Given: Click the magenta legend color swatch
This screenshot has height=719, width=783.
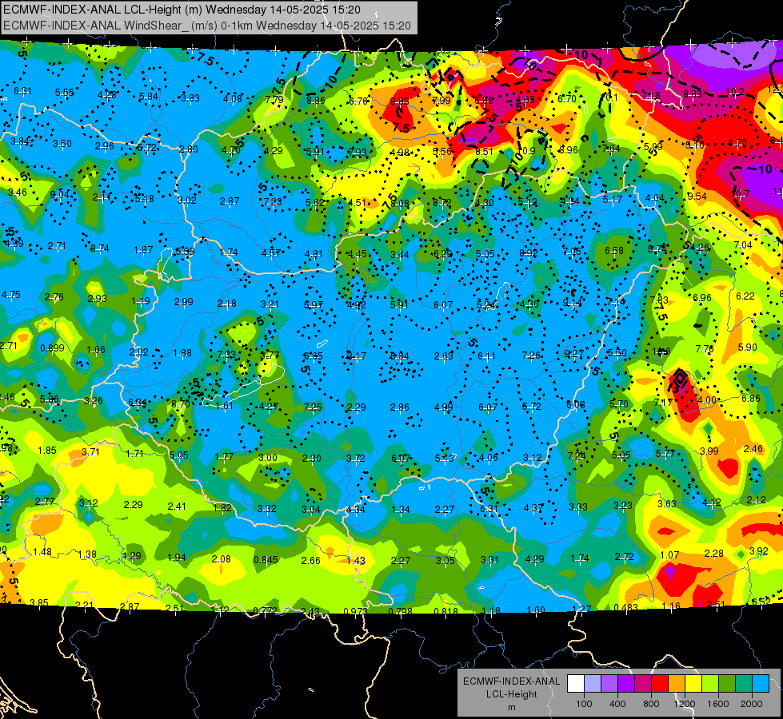Looking at the screenshot, I should coord(643,684).
